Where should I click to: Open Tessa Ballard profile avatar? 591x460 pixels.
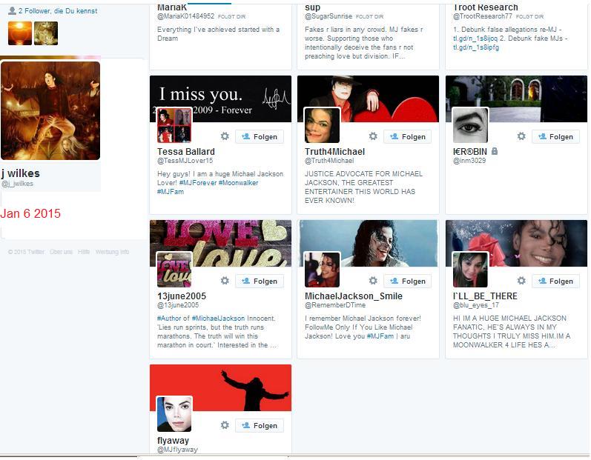(x=174, y=125)
